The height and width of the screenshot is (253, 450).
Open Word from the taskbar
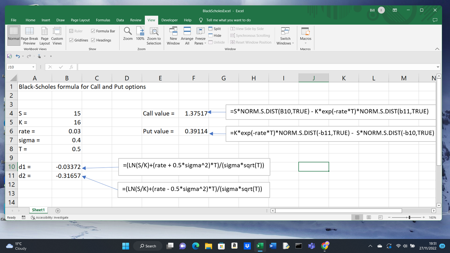coord(273,246)
